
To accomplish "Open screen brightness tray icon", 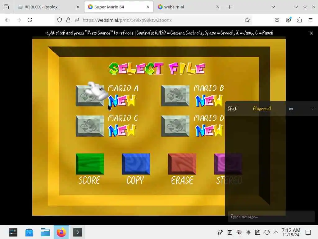I will coord(248,232).
